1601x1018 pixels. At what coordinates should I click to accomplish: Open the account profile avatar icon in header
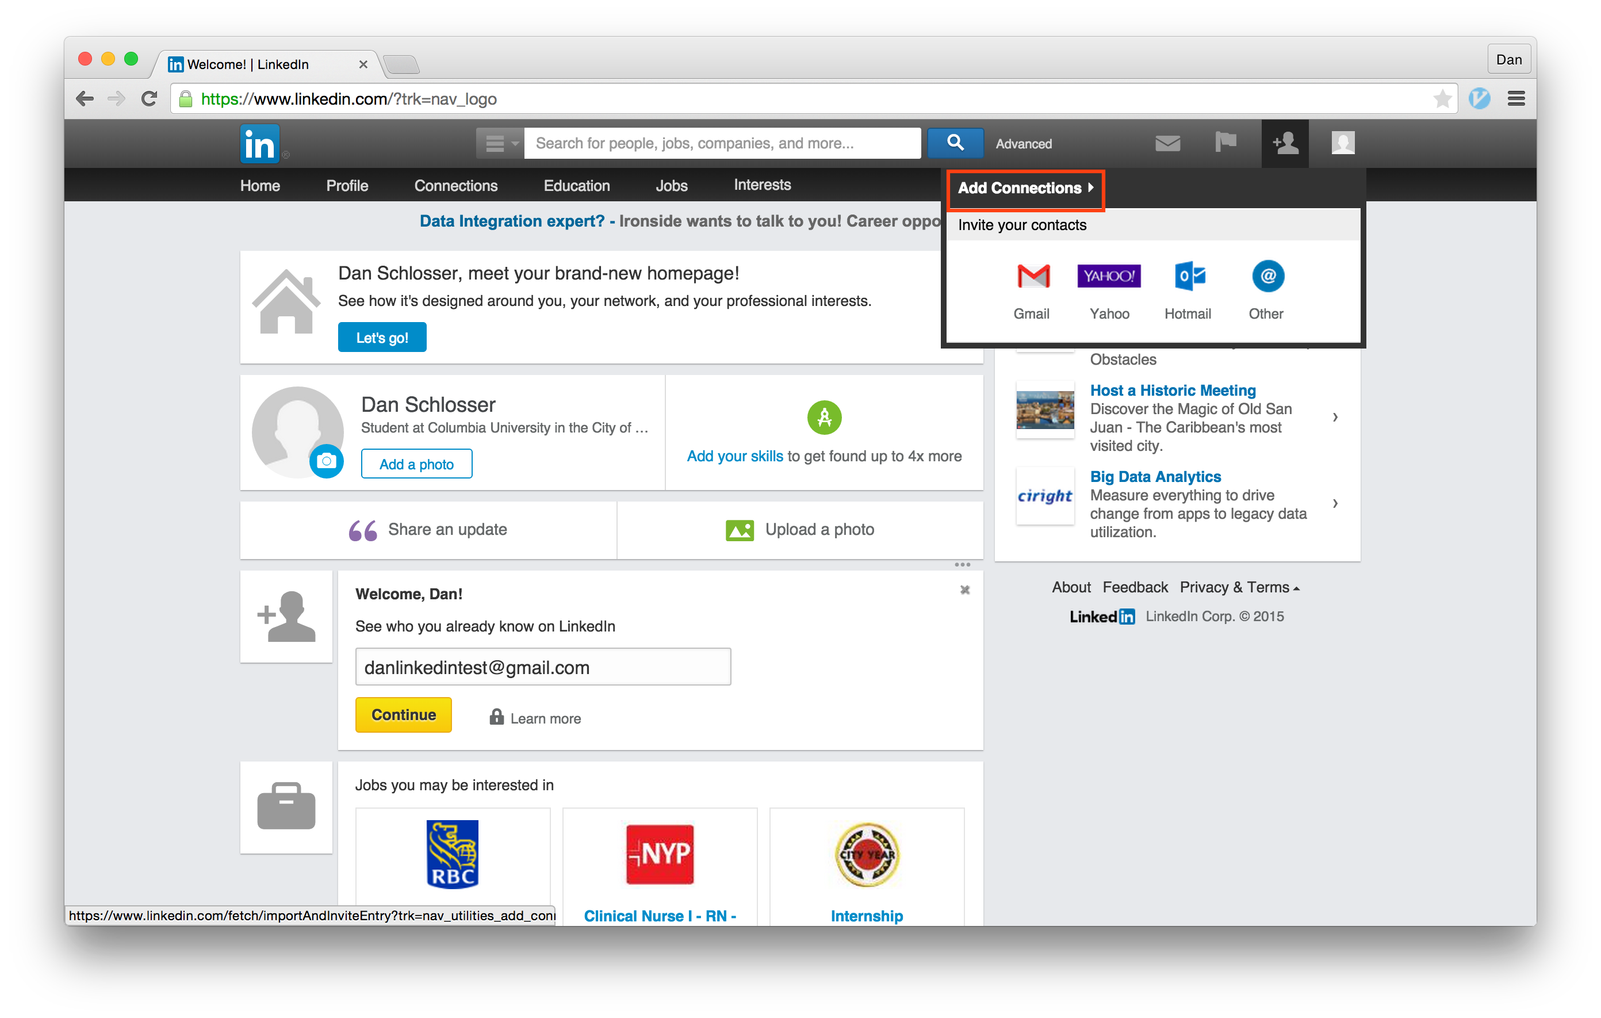[x=1343, y=142]
